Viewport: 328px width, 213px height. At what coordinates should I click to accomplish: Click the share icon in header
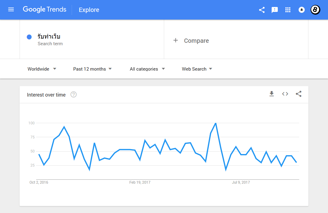tap(262, 10)
